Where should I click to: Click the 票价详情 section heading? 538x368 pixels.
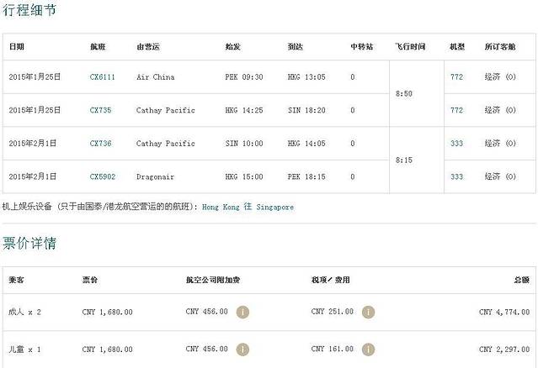coord(29,244)
